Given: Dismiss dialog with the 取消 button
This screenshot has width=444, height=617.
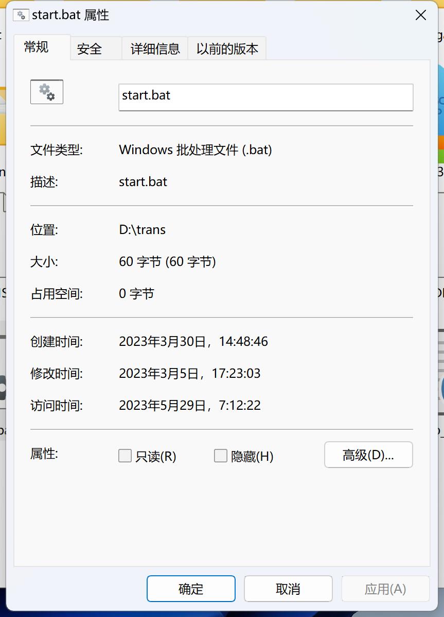Looking at the screenshot, I should tap(288, 589).
